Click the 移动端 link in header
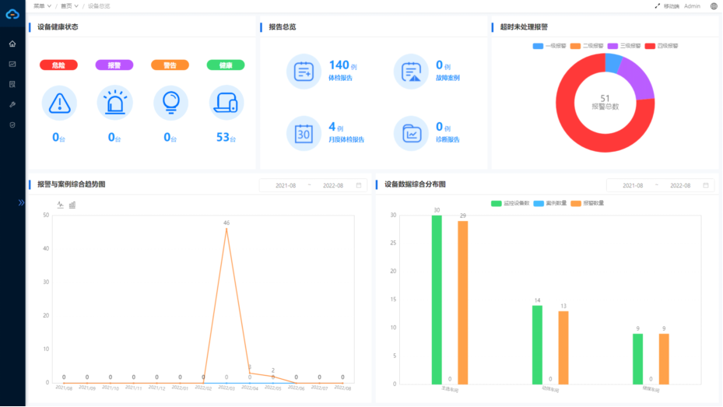The width and height of the screenshot is (723, 407). [667, 6]
